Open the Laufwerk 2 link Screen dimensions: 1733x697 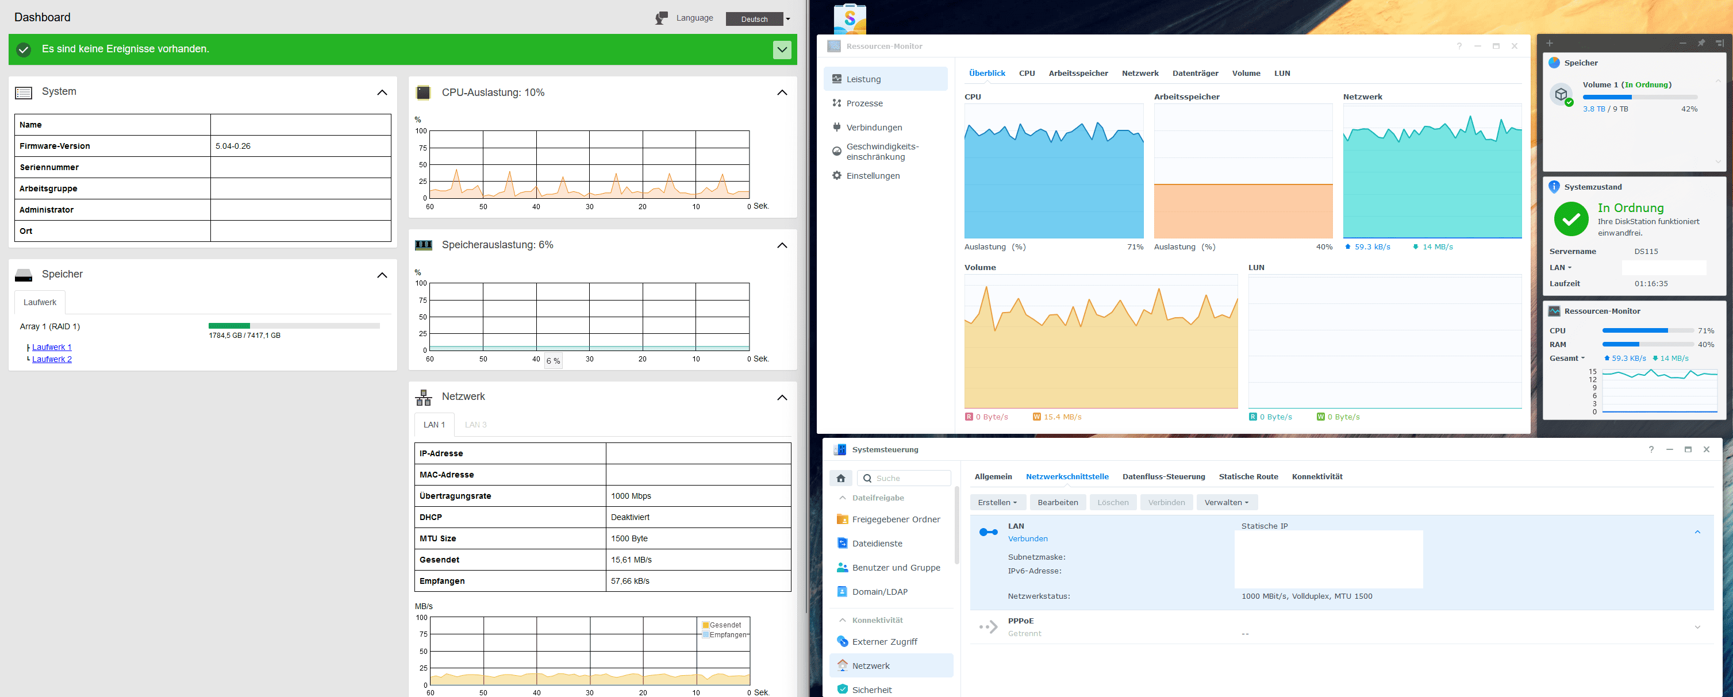52,359
